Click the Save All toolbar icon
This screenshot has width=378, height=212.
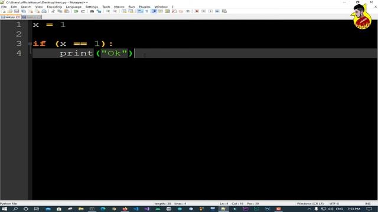point(24,11)
